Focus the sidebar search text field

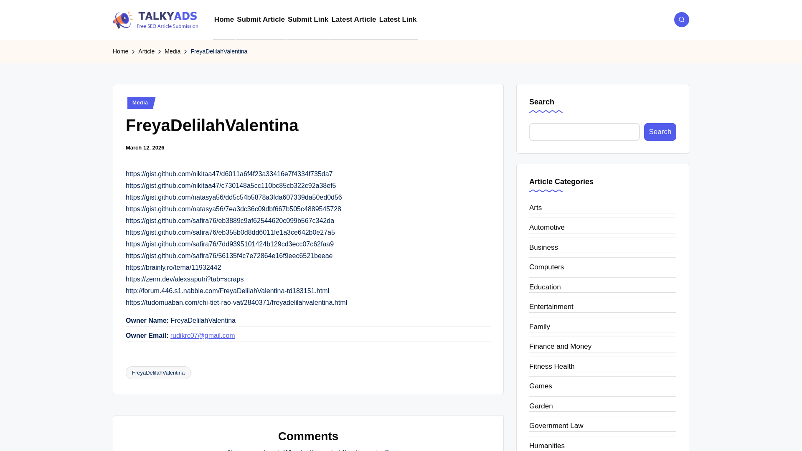(x=584, y=132)
